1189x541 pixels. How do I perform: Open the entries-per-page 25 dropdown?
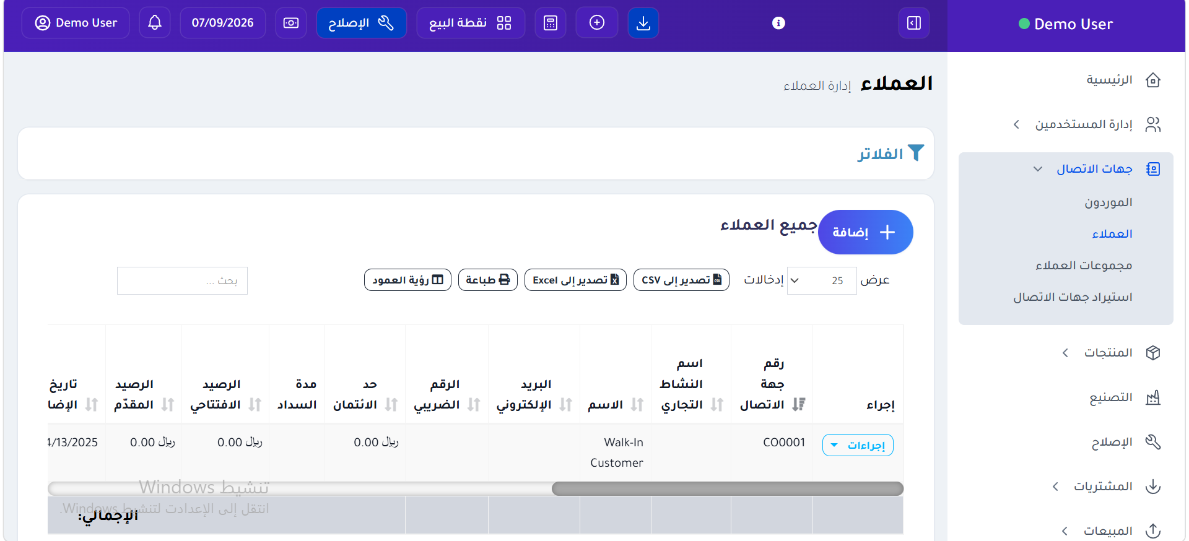tap(822, 280)
